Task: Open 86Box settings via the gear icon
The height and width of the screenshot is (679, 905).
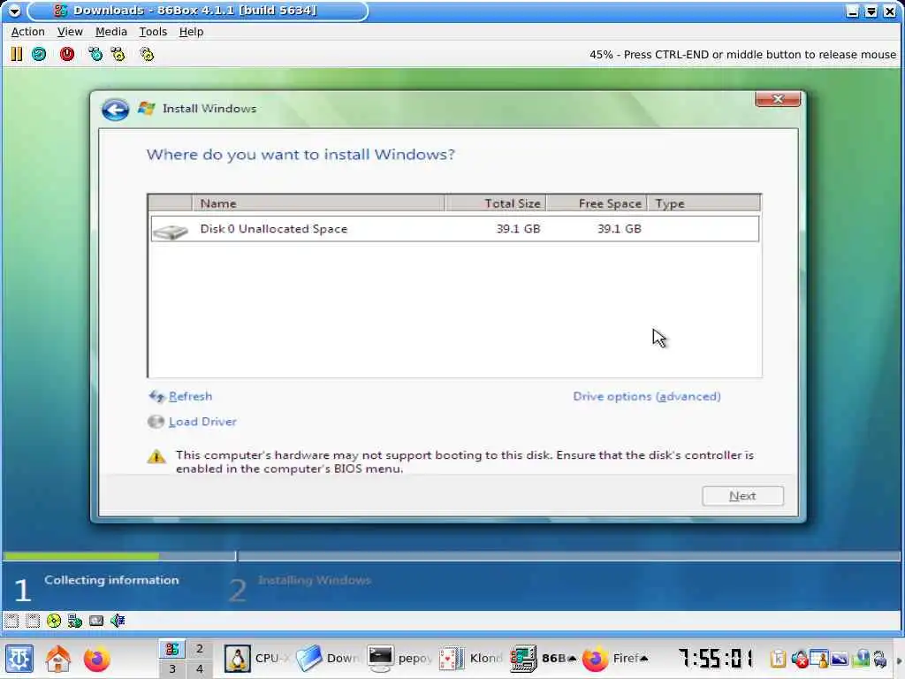Action: tap(148, 54)
